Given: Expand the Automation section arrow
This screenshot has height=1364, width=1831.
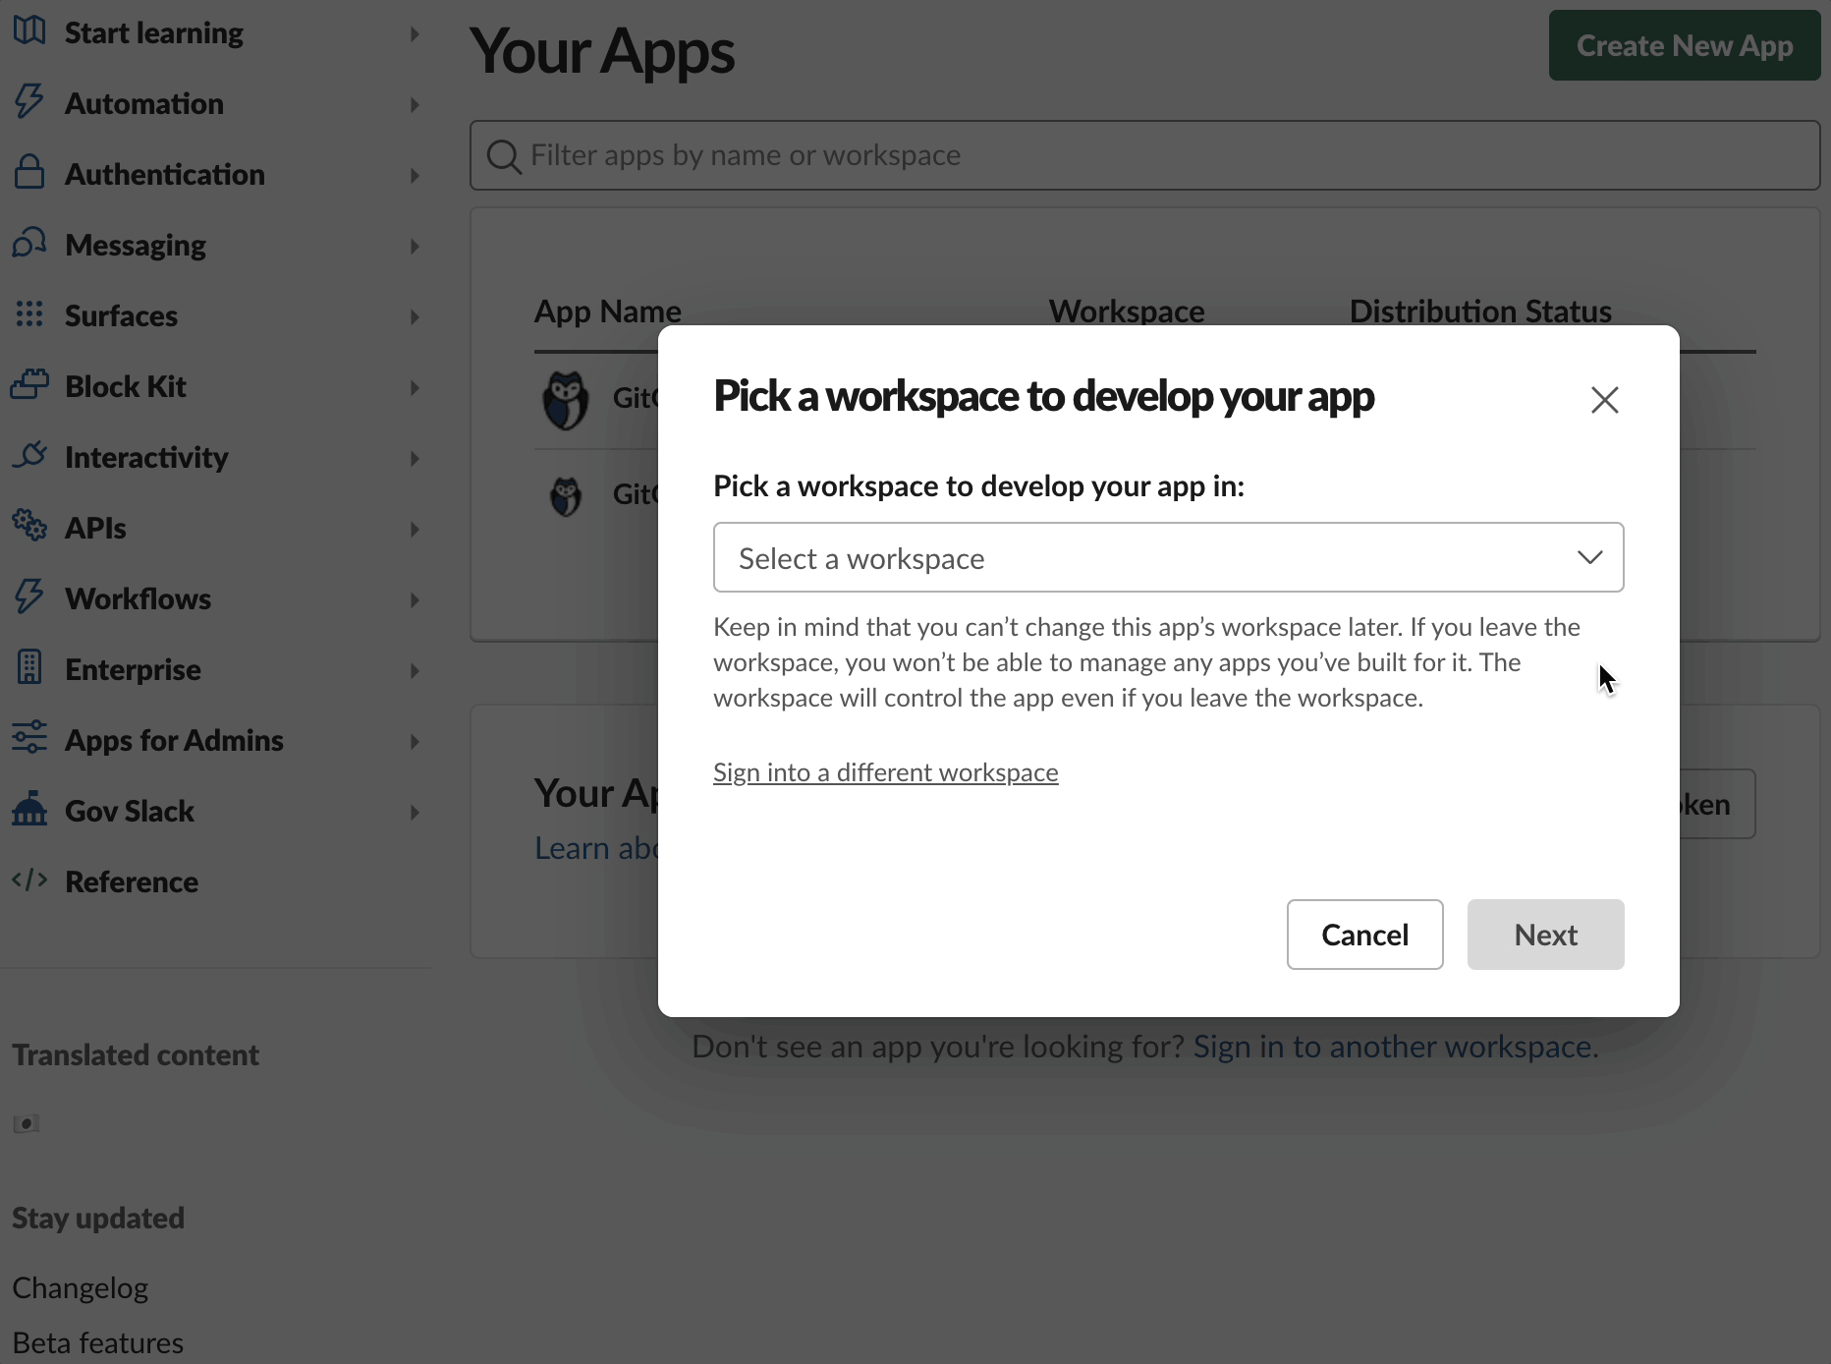Looking at the screenshot, I should [x=415, y=105].
